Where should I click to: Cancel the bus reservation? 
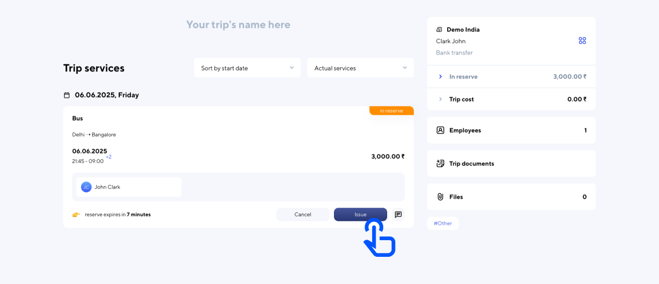click(x=303, y=215)
